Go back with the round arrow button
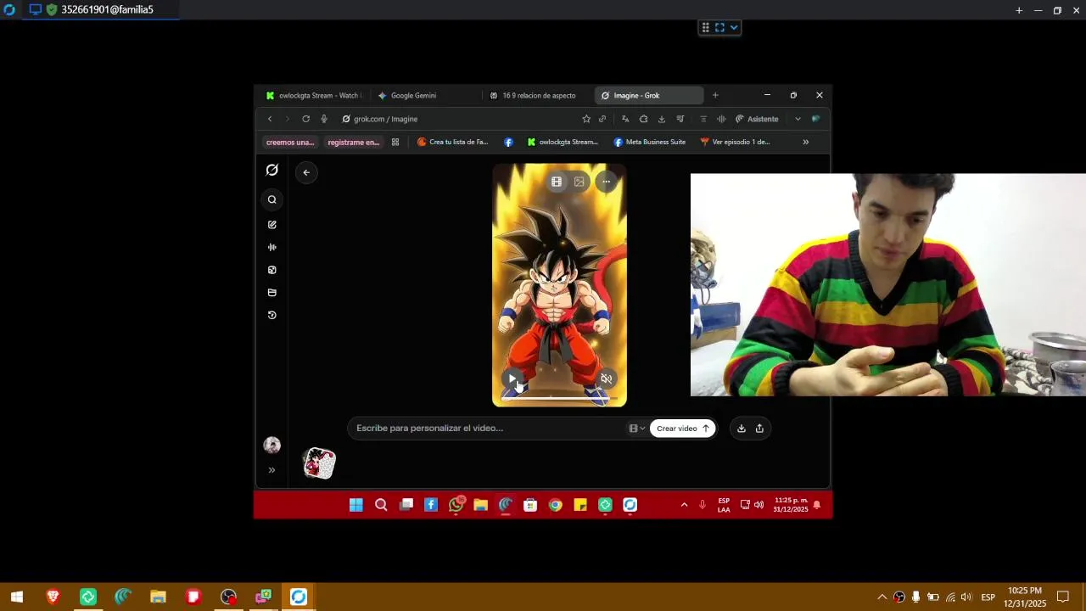Image resolution: width=1086 pixels, height=611 pixels. pyautogui.click(x=306, y=172)
